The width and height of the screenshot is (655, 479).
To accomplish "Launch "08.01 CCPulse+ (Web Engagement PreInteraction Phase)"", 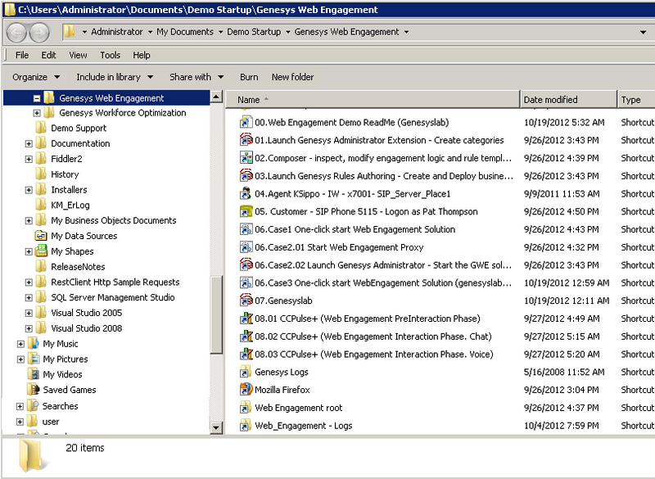I will click(x=344, y=319).
